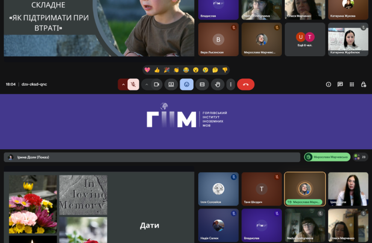The height and width of the screenshot is (243, 372).
Task: Open host controls lock icon
Action: click(x=363, y=84)
